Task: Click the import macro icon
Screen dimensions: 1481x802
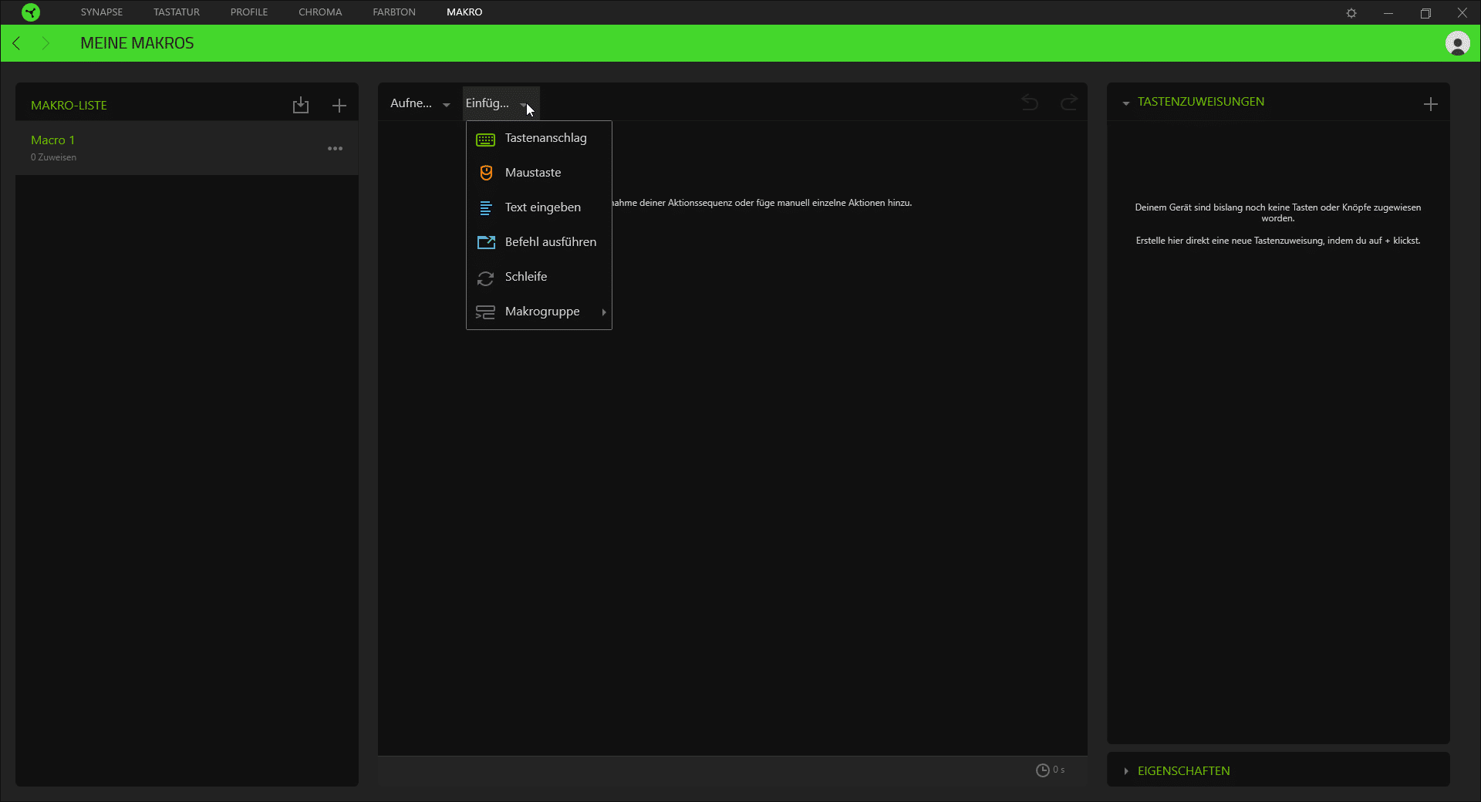Action: click(300, 106)
